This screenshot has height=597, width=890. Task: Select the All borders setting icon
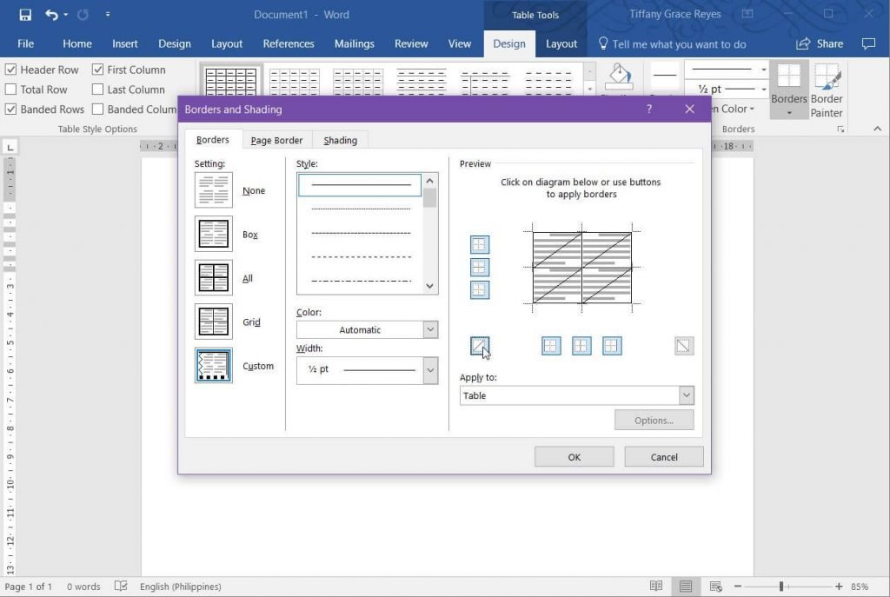point(214,278)
